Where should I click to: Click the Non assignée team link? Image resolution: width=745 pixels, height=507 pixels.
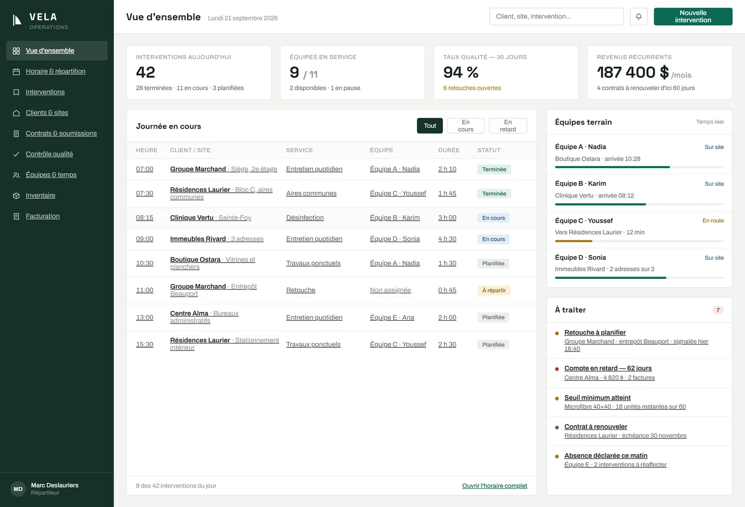(390, 290)
